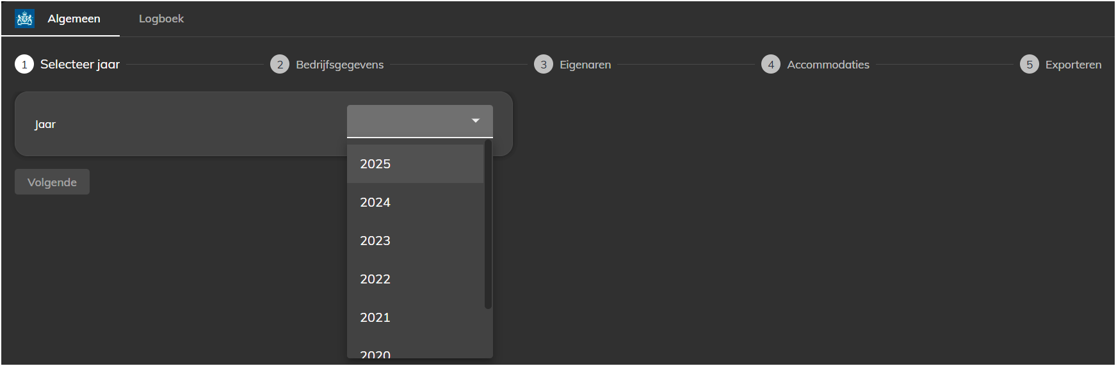
Task: Collapse the Jaar dropdown arrow
Action: 476,120
